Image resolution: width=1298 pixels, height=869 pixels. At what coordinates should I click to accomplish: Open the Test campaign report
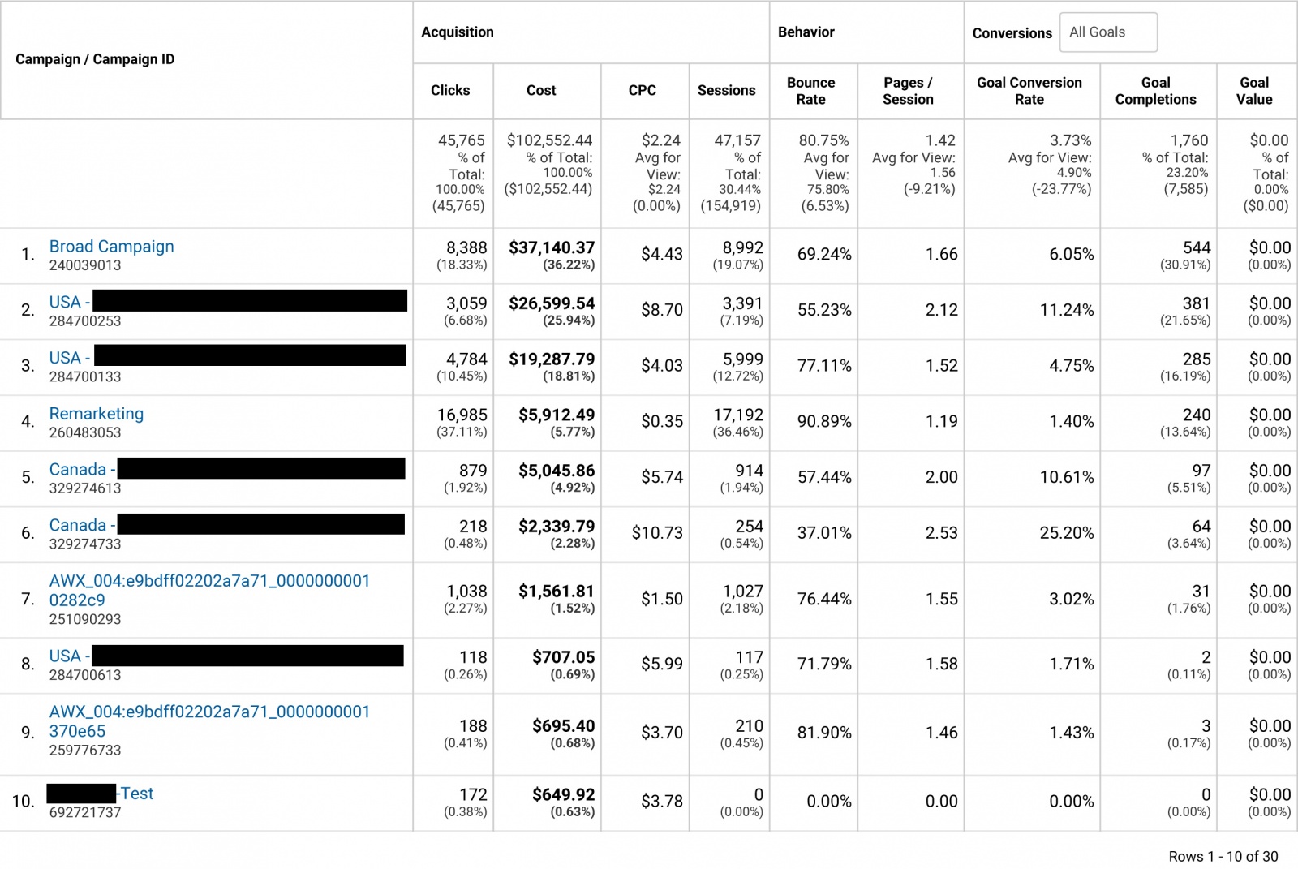tap(135, 793)
